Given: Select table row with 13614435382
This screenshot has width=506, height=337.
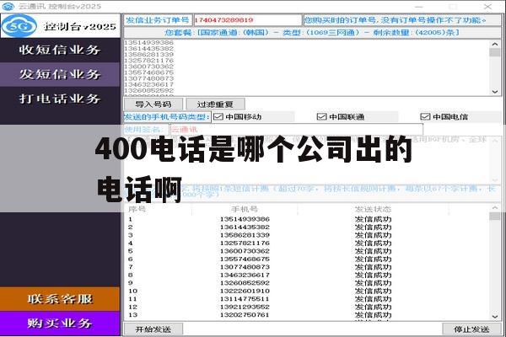Looking at the screenshot, I should 307,227.
